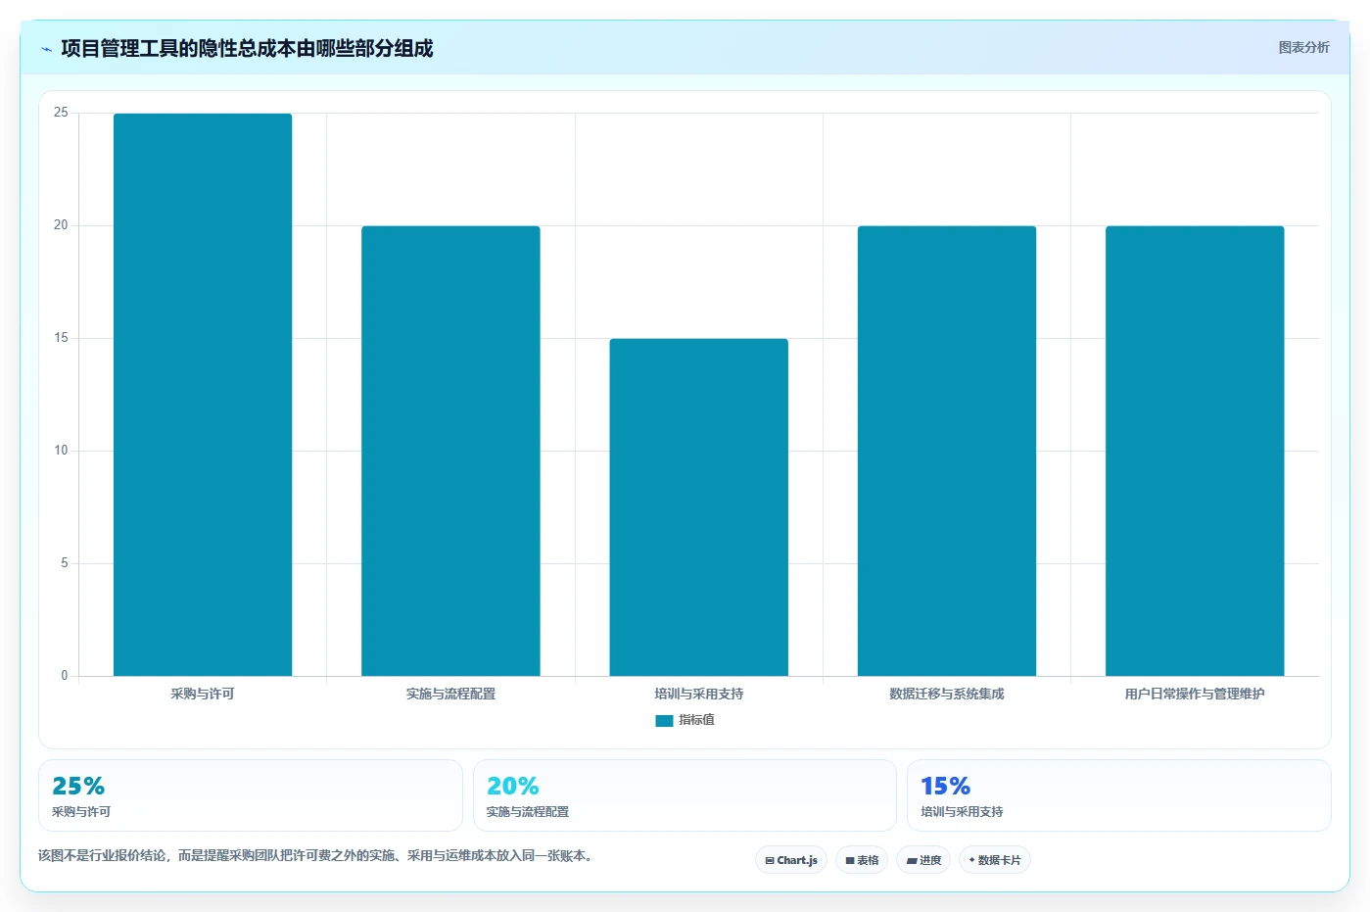This screenshot has height=912, width=1370.
Task: Open the 15% 培训与采用支持 data card
Action: (1119, 795)
